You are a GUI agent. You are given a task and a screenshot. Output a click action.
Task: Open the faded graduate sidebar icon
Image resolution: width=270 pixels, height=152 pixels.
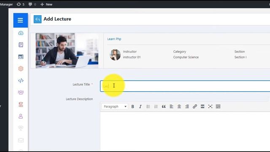[21, 128]
